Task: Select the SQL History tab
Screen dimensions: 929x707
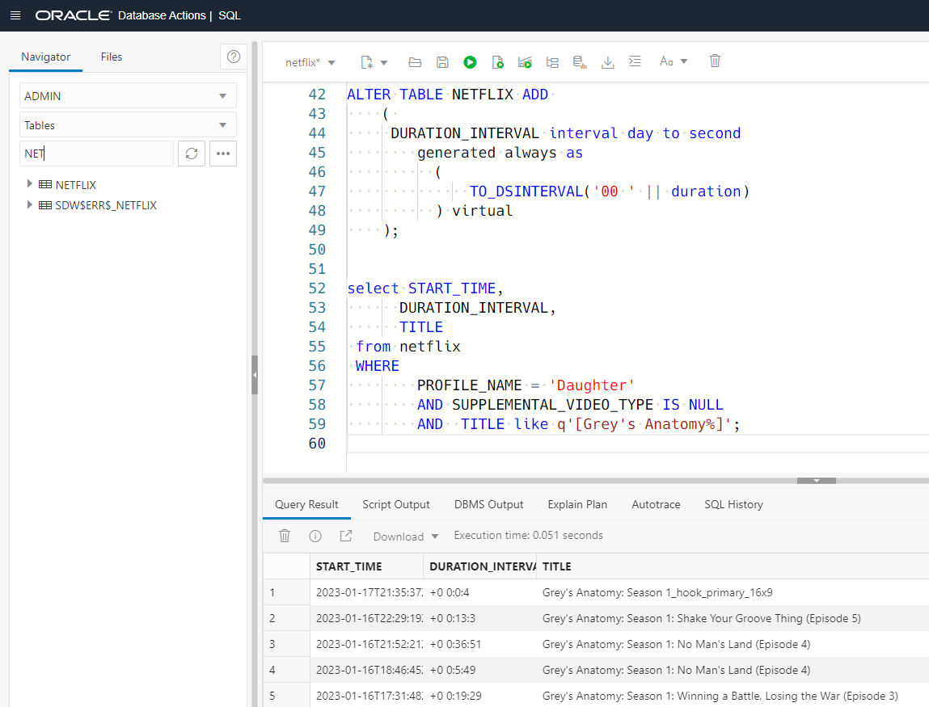Action: tap(733, 504)
